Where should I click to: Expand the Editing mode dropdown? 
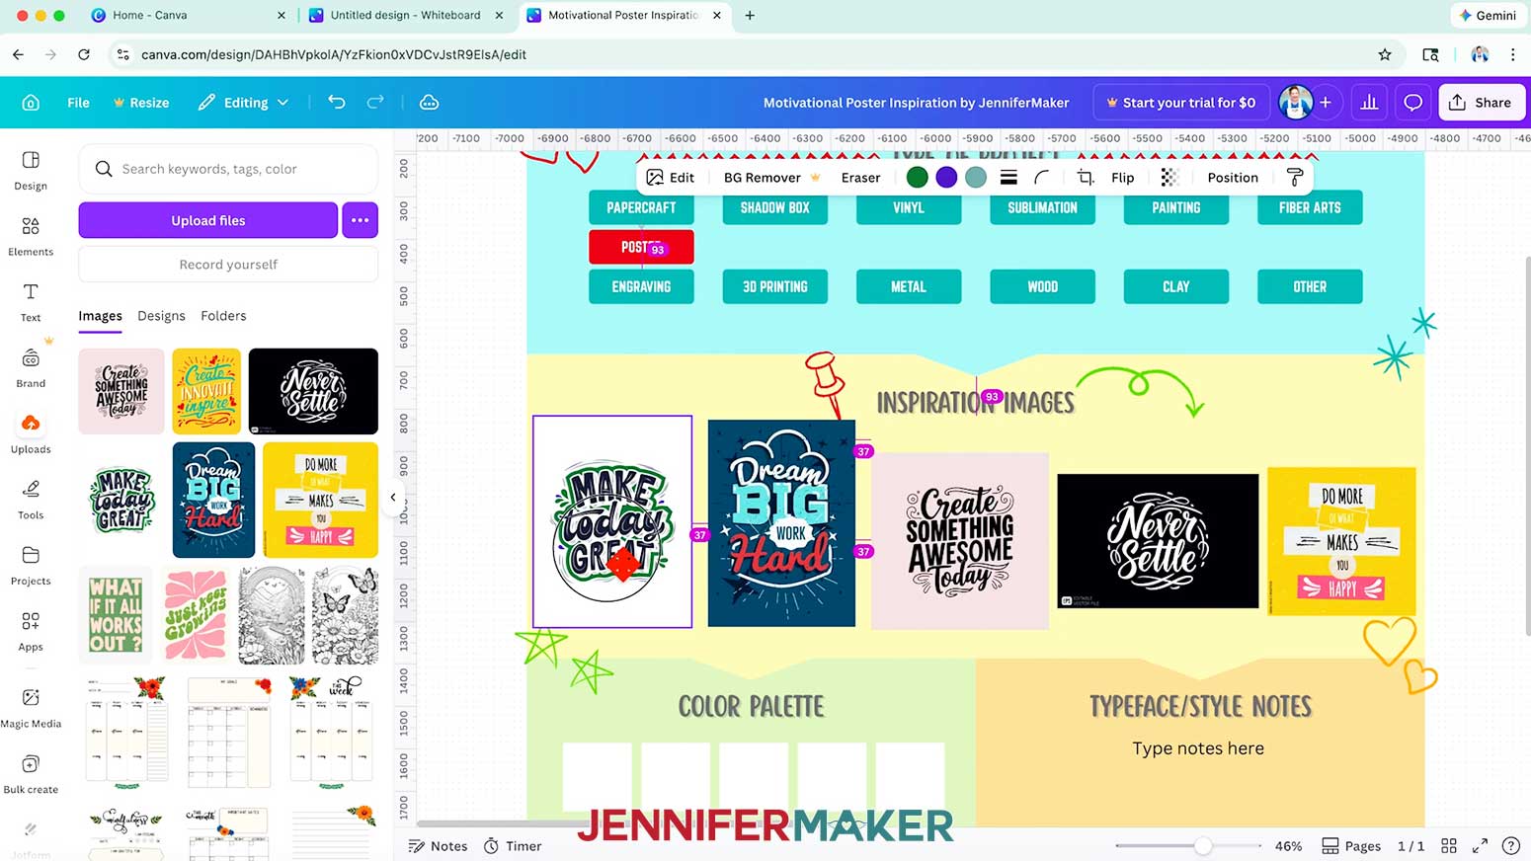coord(243,103)
